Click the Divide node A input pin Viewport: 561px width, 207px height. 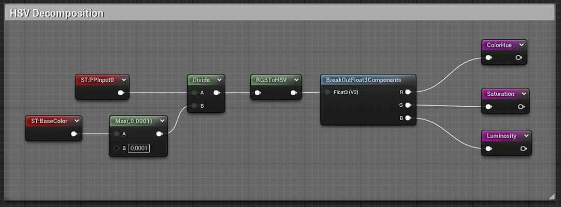[x=194, y=93]
